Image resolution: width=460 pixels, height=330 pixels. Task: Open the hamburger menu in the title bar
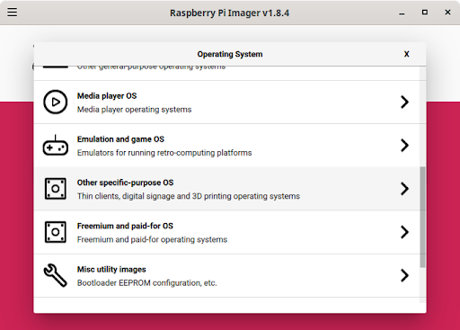coord(13,13)
